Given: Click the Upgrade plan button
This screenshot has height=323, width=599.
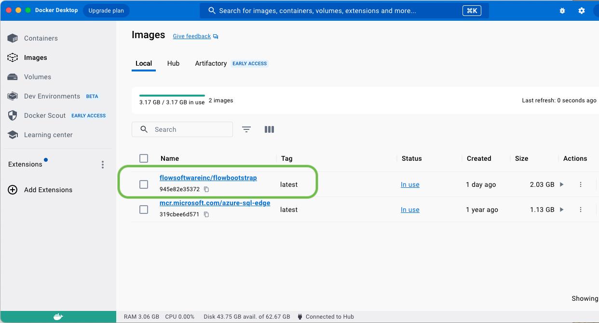Looking at the screenshot, I should tap(106, 11).
